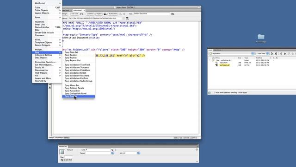This screenshot has width=296, height=167.
Task: Pick Spry Validation Select
Action: click(x=79, y=73)
